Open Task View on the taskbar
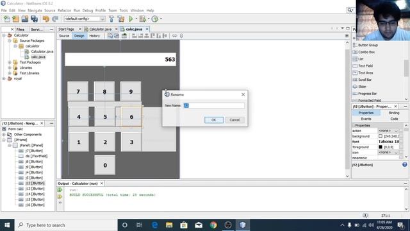The image size is (410, 231). [139, 225]
